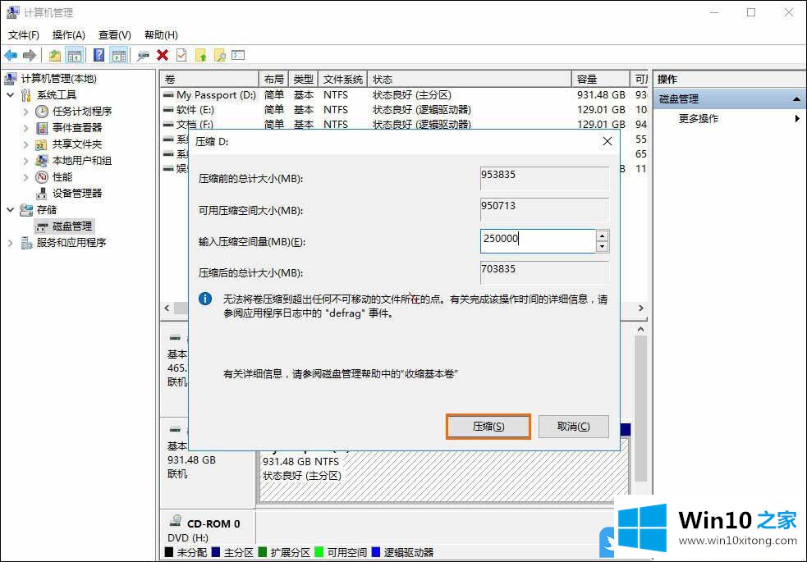Click the volume list scroll-left arrow
Viewport: 807px width, 562px height.
coord(167,308)
